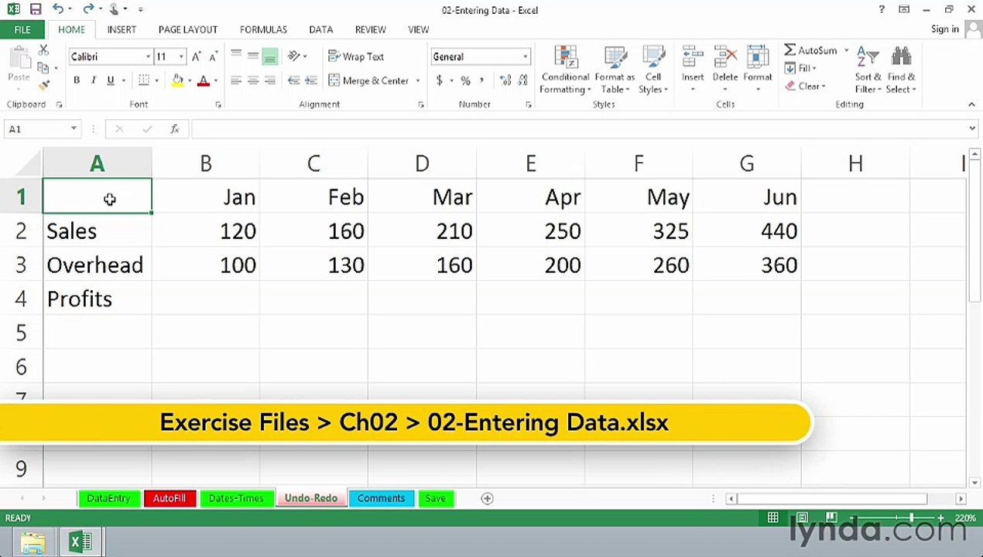Click the zoom slider in the status bar
Viewport: 983px width, 557px height.
(910, 518)
